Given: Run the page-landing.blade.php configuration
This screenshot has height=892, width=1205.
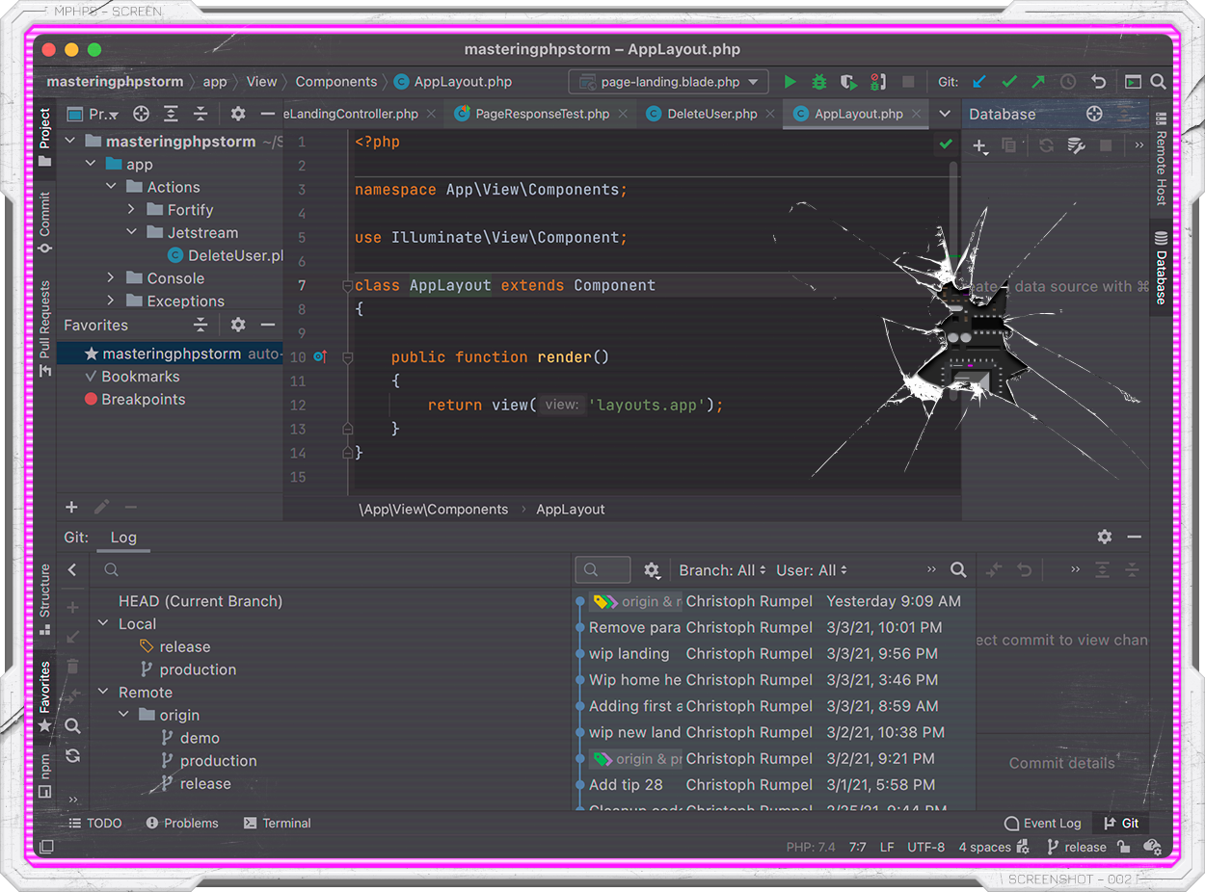Looking at the screenshot, I should pos(790,82).
